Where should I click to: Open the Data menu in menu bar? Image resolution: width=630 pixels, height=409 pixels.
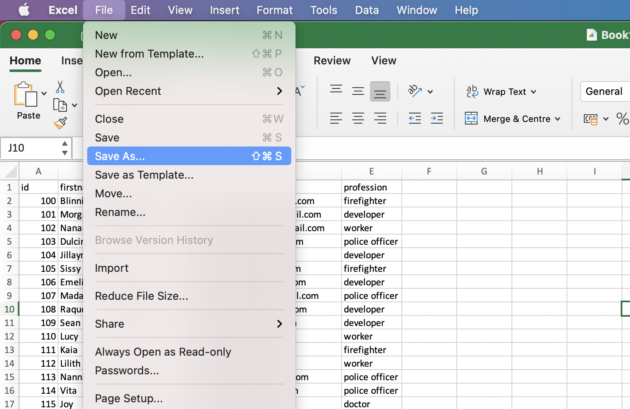(367, 10)
